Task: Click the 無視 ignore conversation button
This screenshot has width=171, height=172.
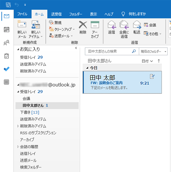Action: [x=55, y=23]
